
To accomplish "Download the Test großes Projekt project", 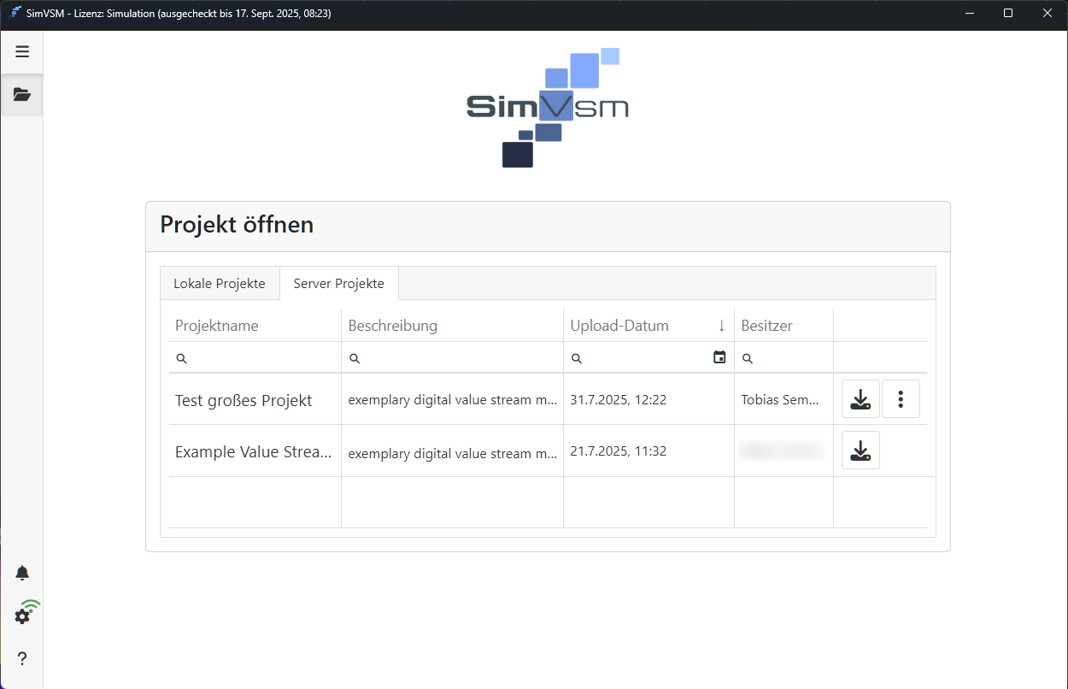I will click(x=860, y=399).
